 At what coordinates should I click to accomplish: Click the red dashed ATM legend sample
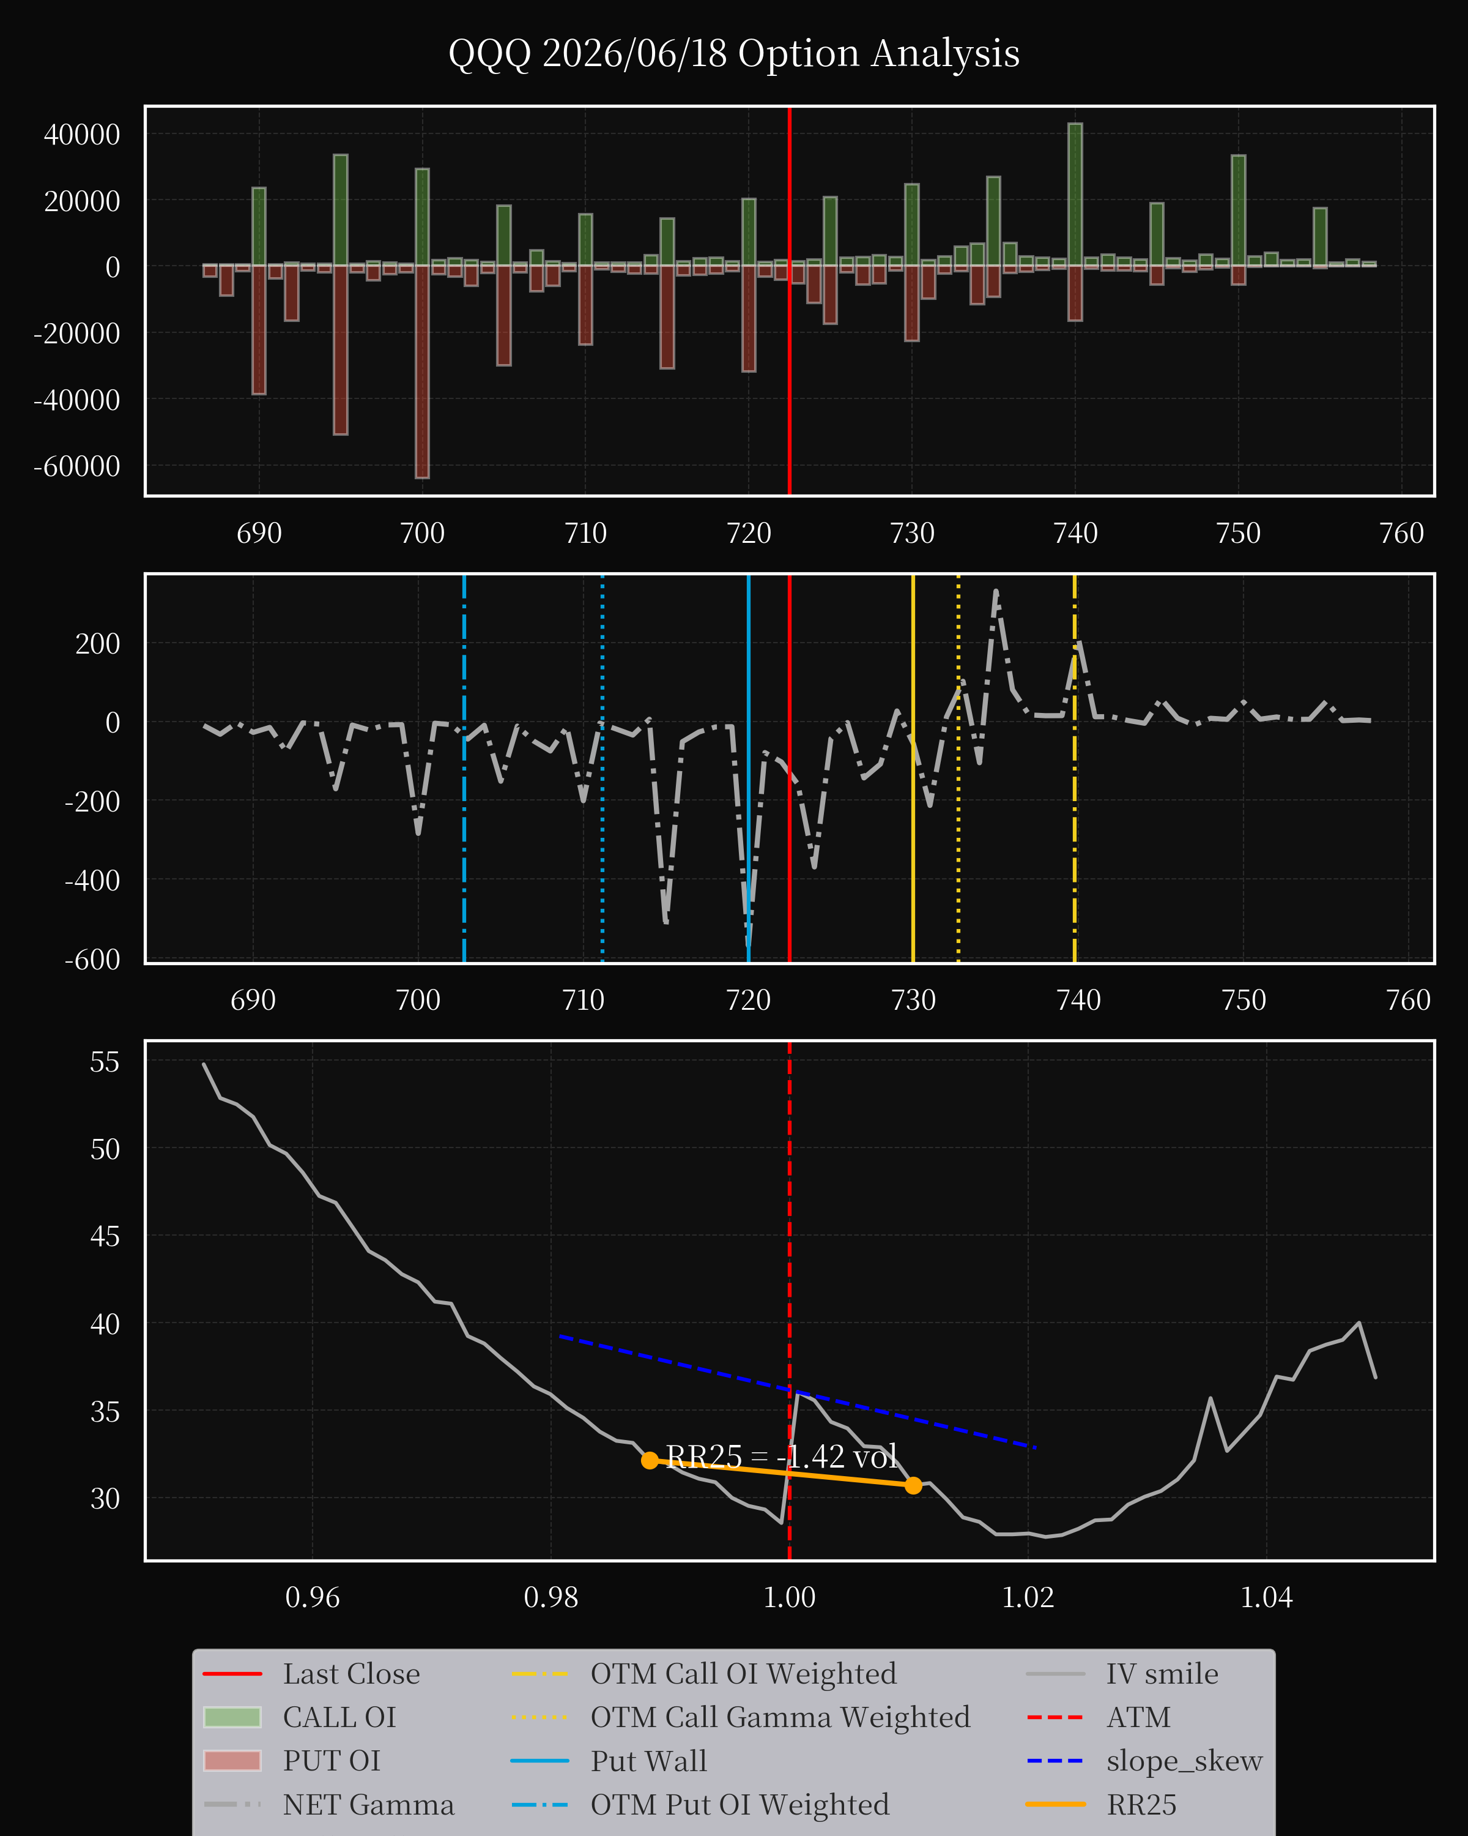[1055, 1717]
